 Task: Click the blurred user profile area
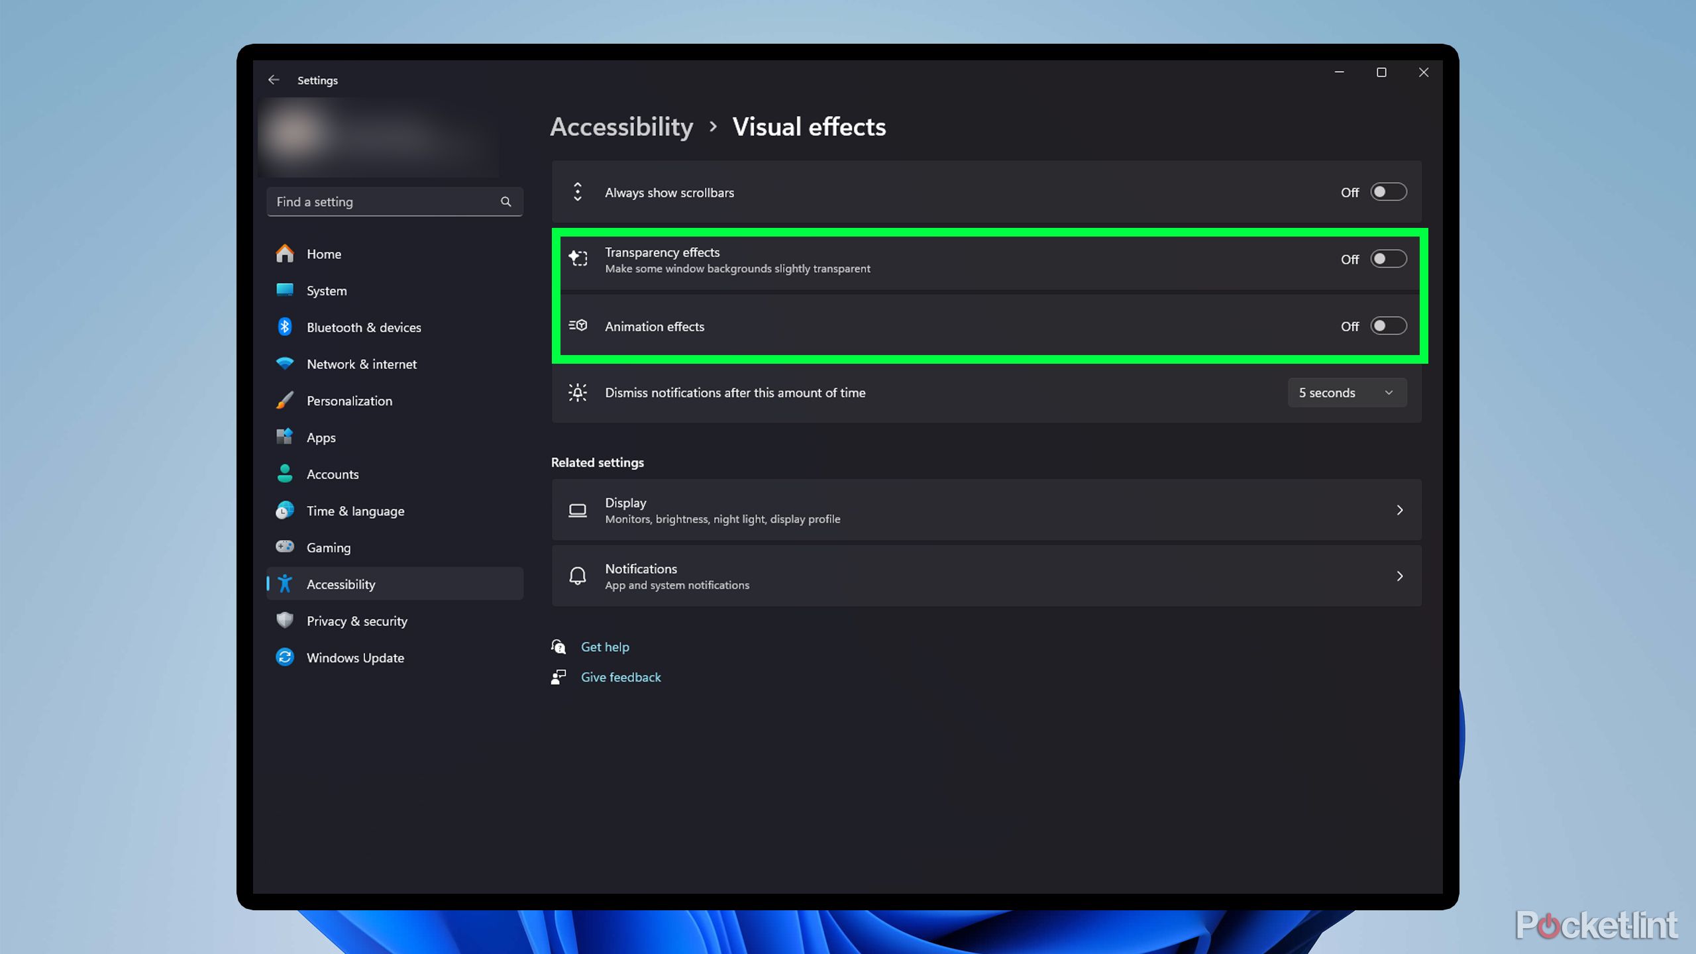tap(379, 138)
